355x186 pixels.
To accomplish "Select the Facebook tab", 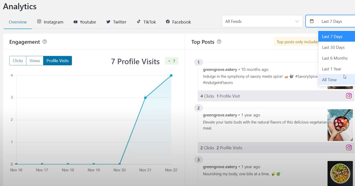I will pos(178,22).
